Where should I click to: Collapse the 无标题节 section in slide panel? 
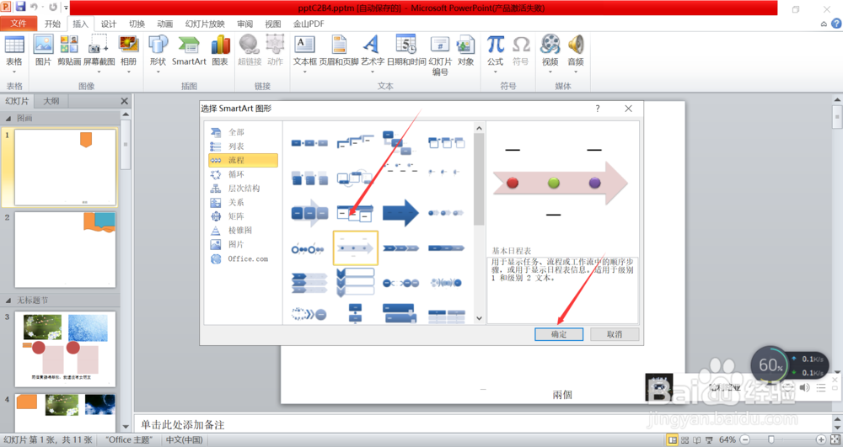pyautogui.click(x=8, y=301)
